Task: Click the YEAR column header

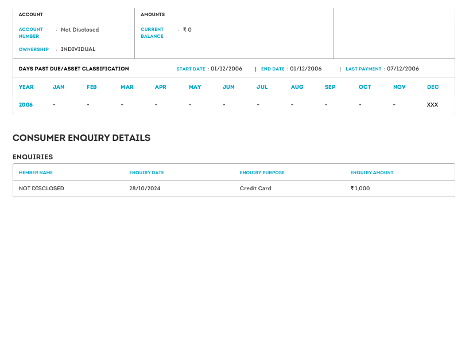Action: tap(26, 87)
